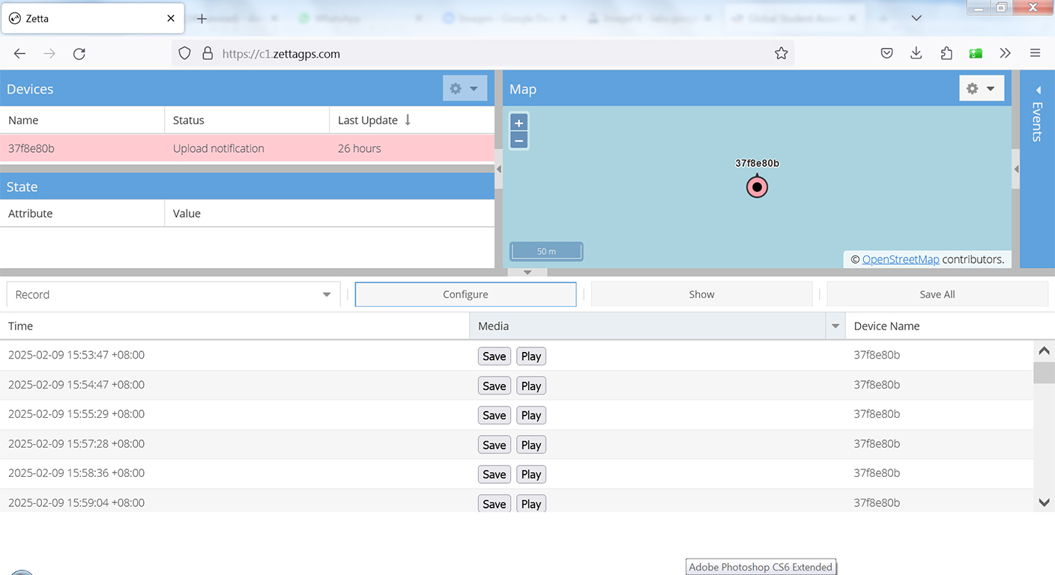Open the Map panel gear dropdown
The width and height of the screenshot is (1055, 575).
(x=981, y=88)
